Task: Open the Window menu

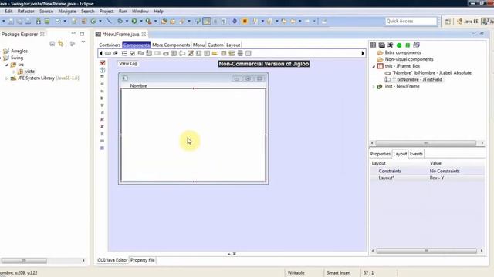Action: (140, 11)
